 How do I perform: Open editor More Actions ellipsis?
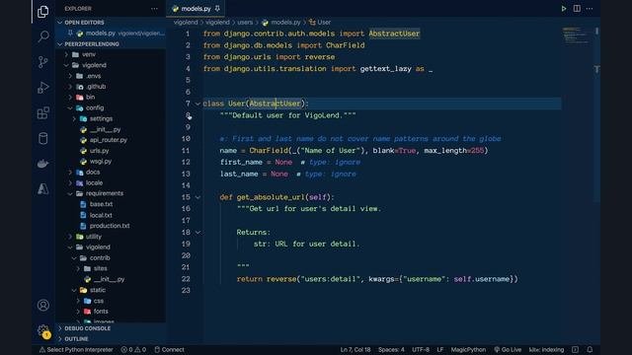click(590, 9)
